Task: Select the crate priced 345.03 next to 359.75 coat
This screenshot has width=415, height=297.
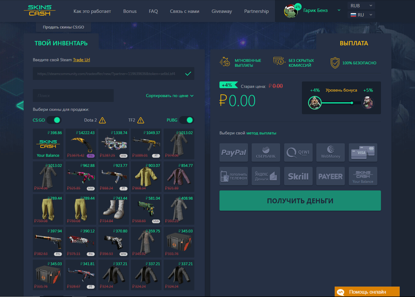Action: [179, 242]
